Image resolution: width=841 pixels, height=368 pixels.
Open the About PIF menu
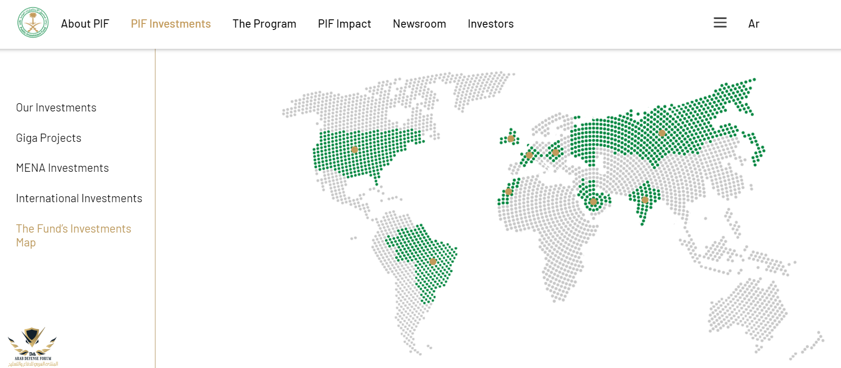pos(85,24)
